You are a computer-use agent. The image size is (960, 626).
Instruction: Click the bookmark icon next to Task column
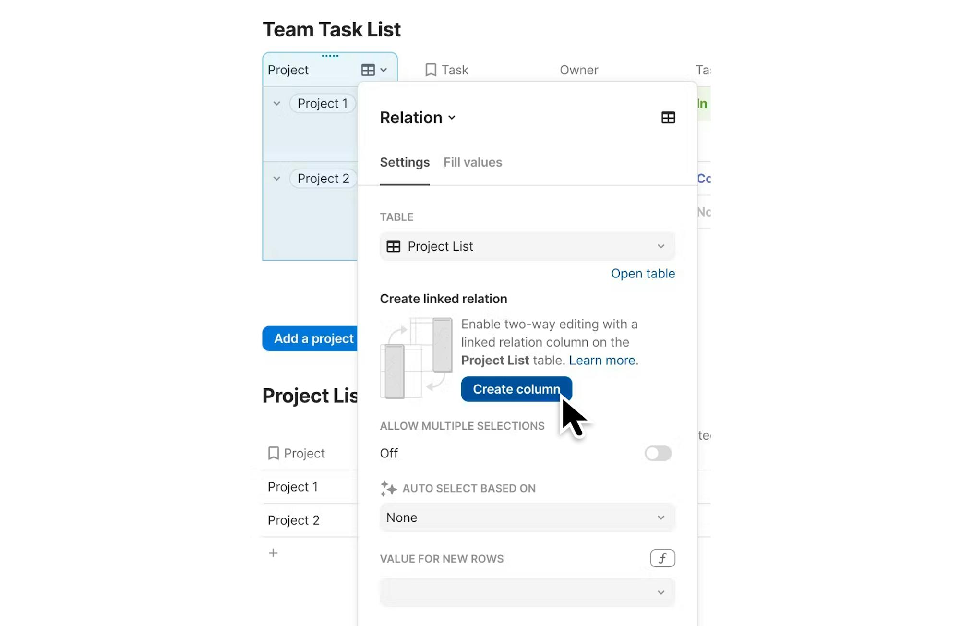pos(431,70)
